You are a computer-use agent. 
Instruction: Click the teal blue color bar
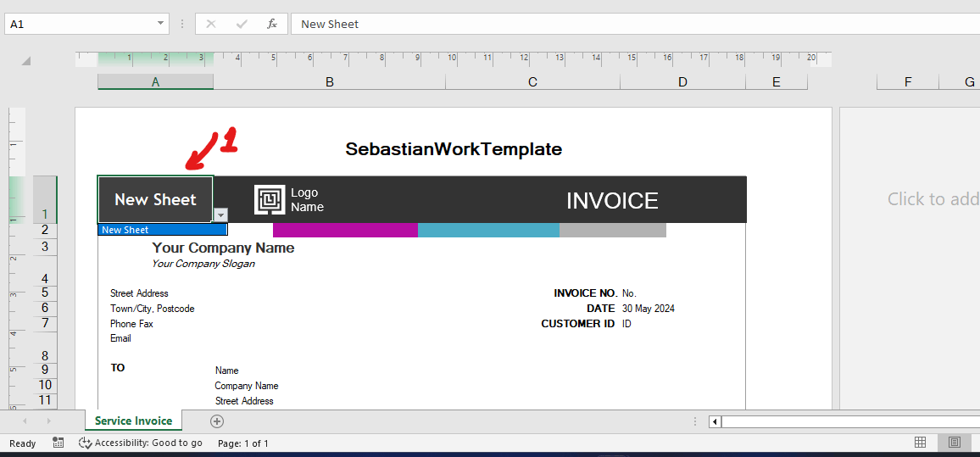[488, 230]
